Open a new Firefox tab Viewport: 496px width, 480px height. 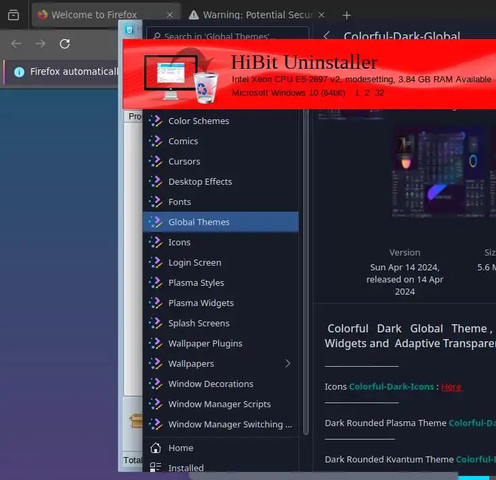tap(346, 15)
